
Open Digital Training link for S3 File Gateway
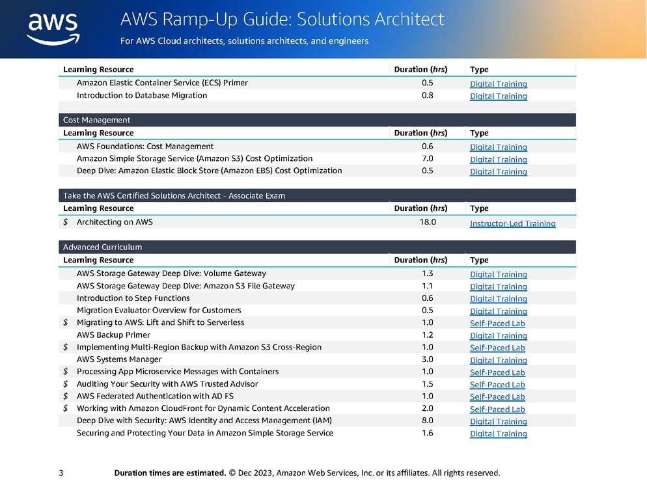499,286
